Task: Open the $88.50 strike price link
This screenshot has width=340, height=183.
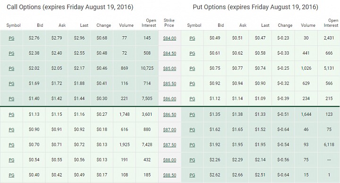Action: coord(170,175)
